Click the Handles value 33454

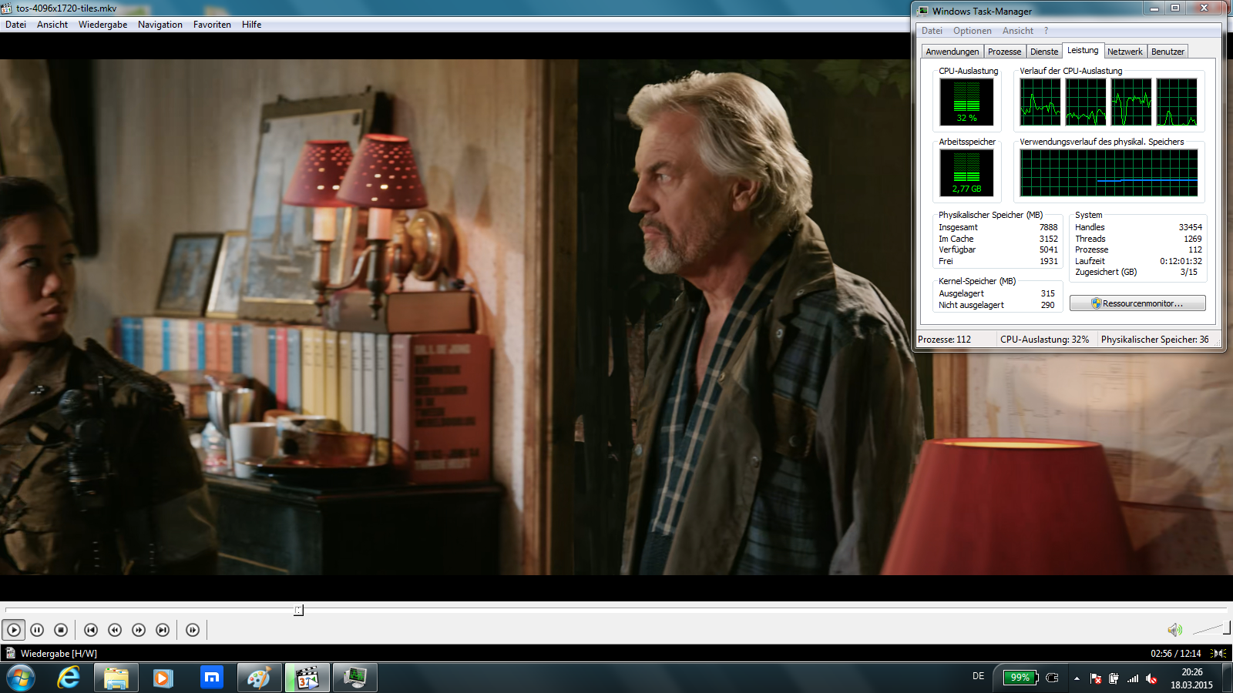(1190, 227)
